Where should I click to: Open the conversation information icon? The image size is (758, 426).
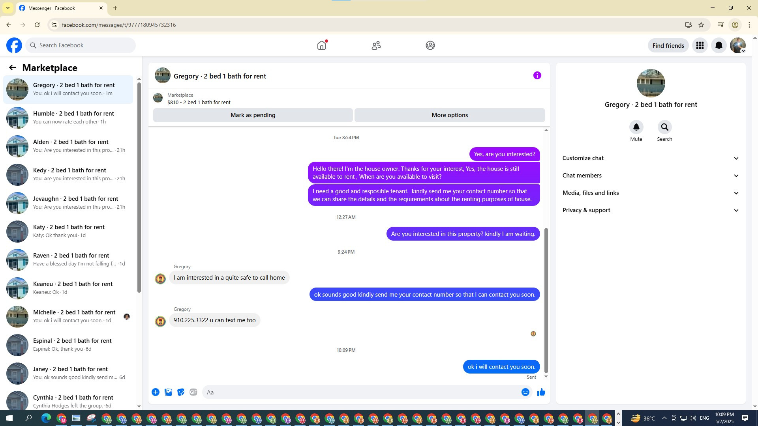click(537, 75)
